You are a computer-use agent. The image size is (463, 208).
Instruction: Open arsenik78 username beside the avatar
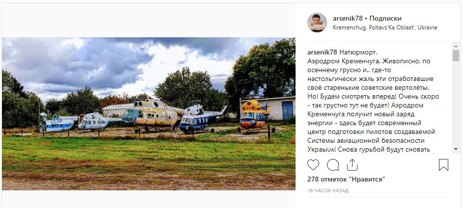tap(348, 19)
